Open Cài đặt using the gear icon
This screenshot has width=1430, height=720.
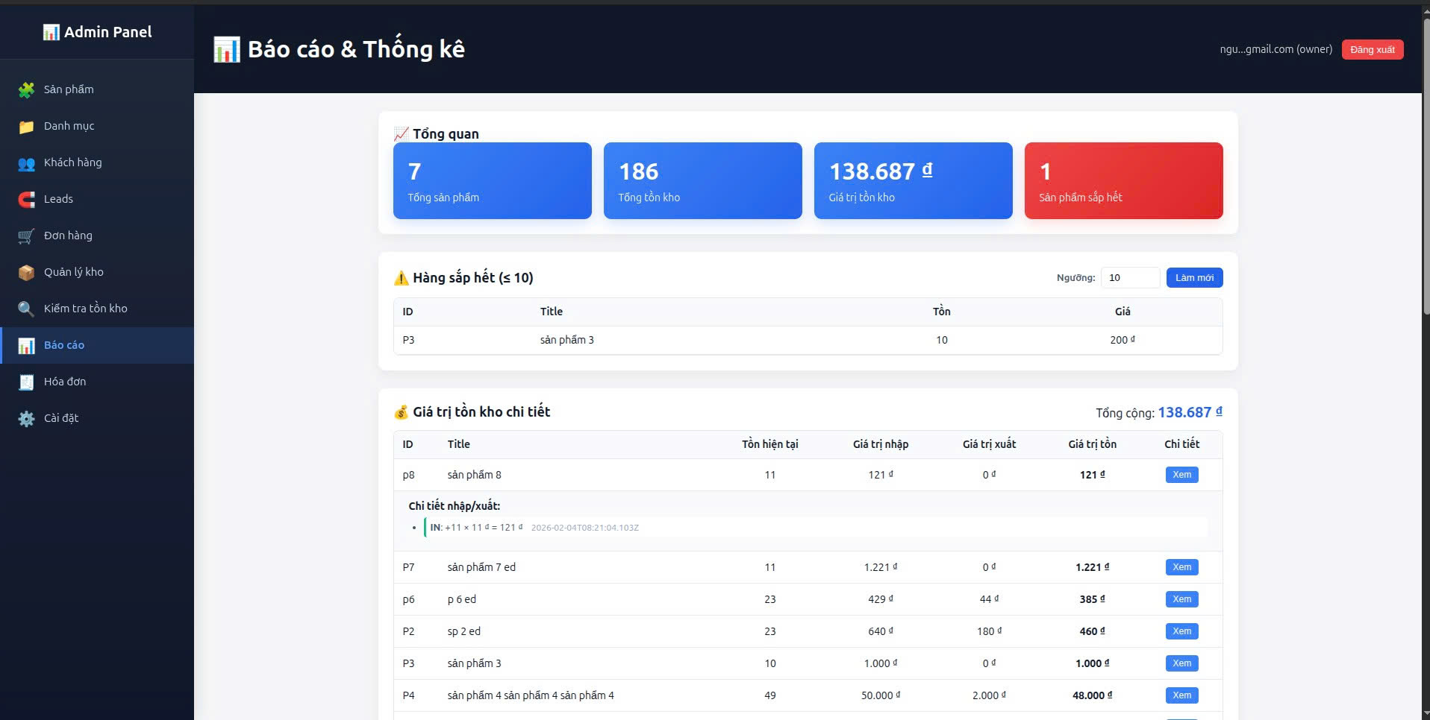click(x=26, y=417)
